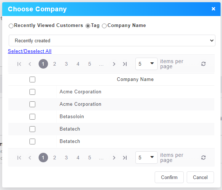Screen dimensions: 222x190
Task: Select the Company Name radio option
Action: tap(104, 26)
